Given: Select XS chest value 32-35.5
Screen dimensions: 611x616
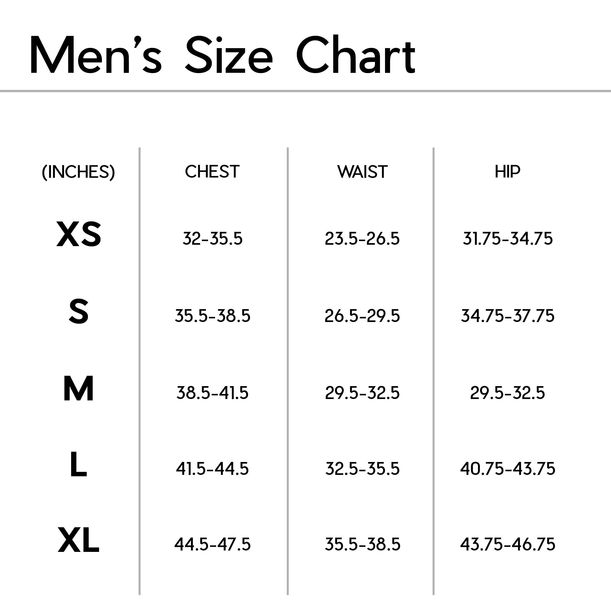Looking at the screenshot, I should 212,239.
